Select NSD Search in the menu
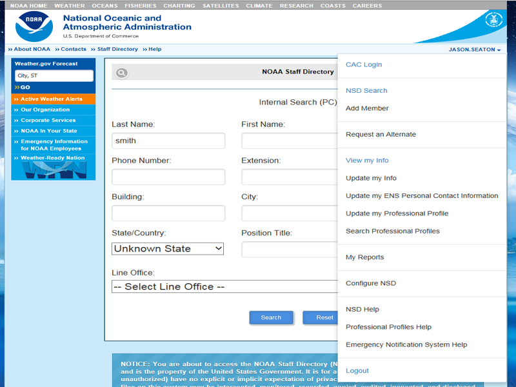The image size is (516, 387). [366, 90]
